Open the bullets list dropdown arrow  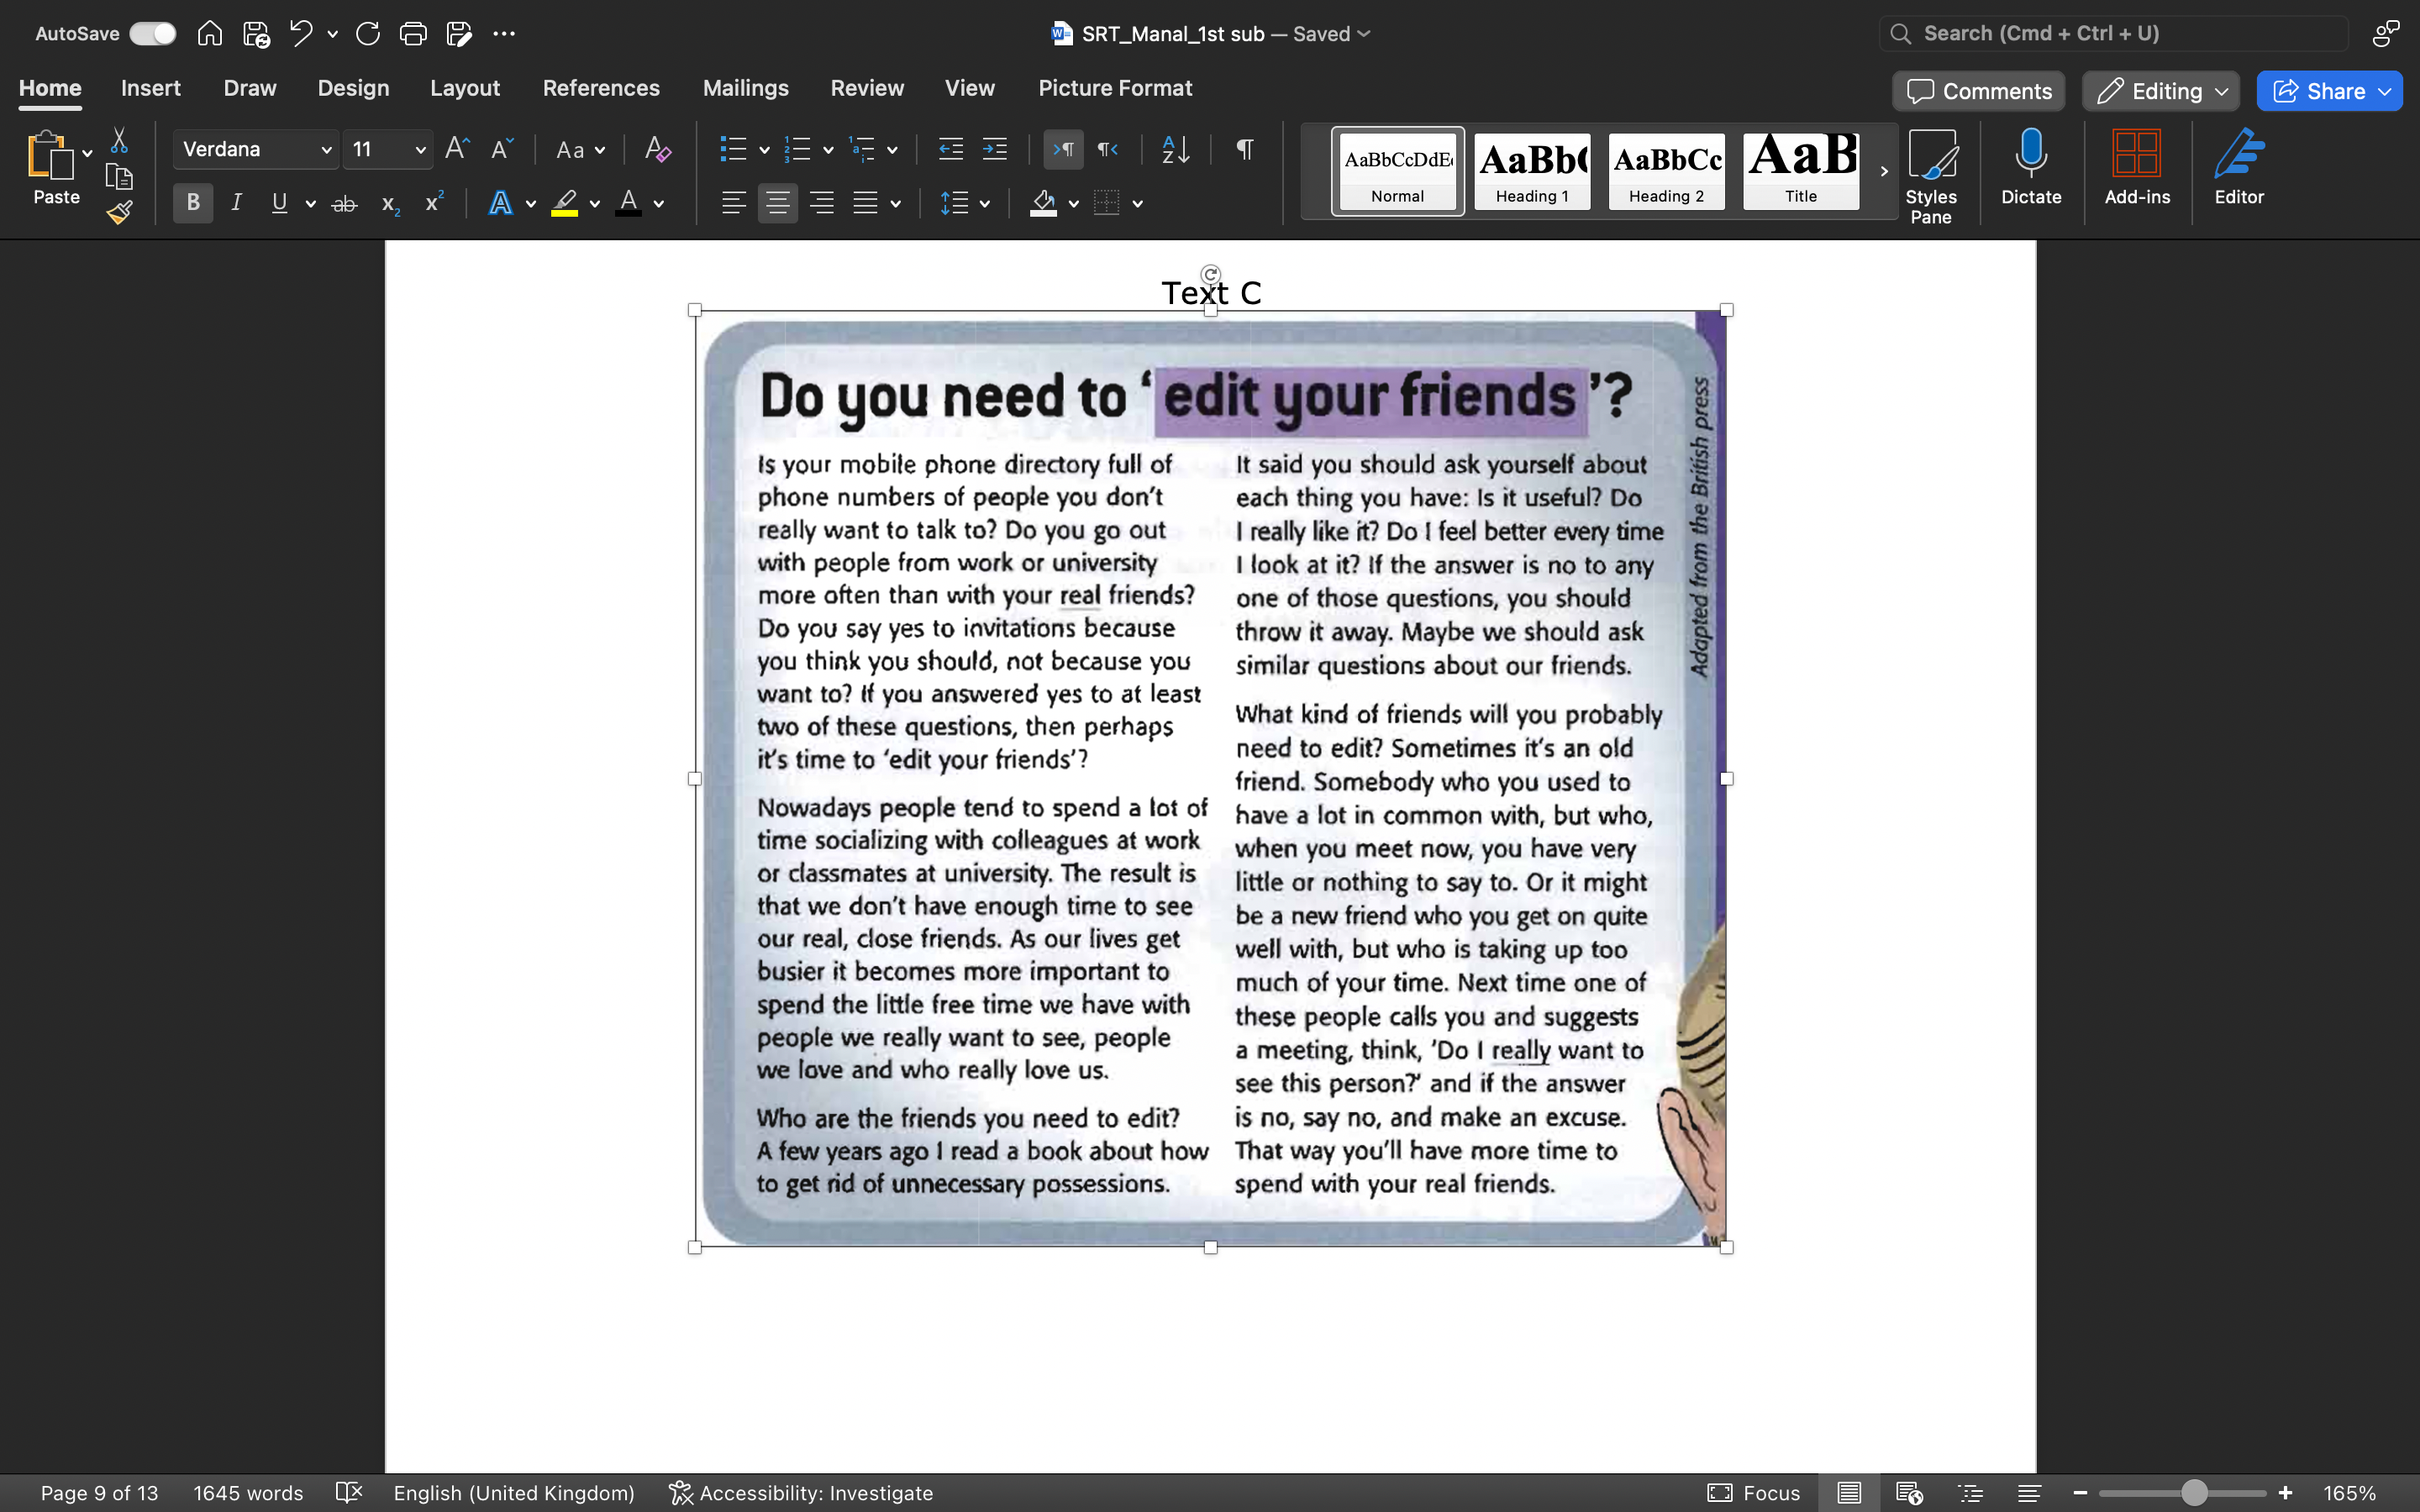point(764,150)
